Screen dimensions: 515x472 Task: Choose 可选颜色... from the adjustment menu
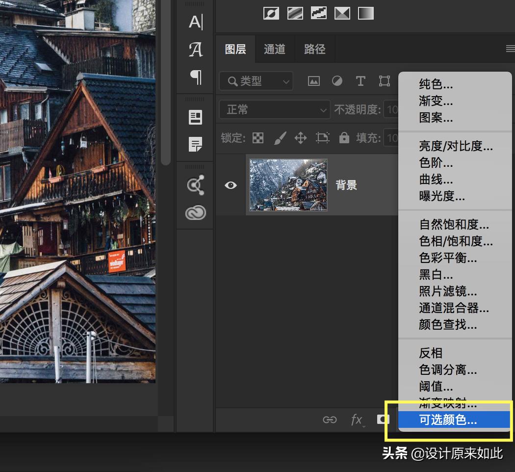[448, 420]
